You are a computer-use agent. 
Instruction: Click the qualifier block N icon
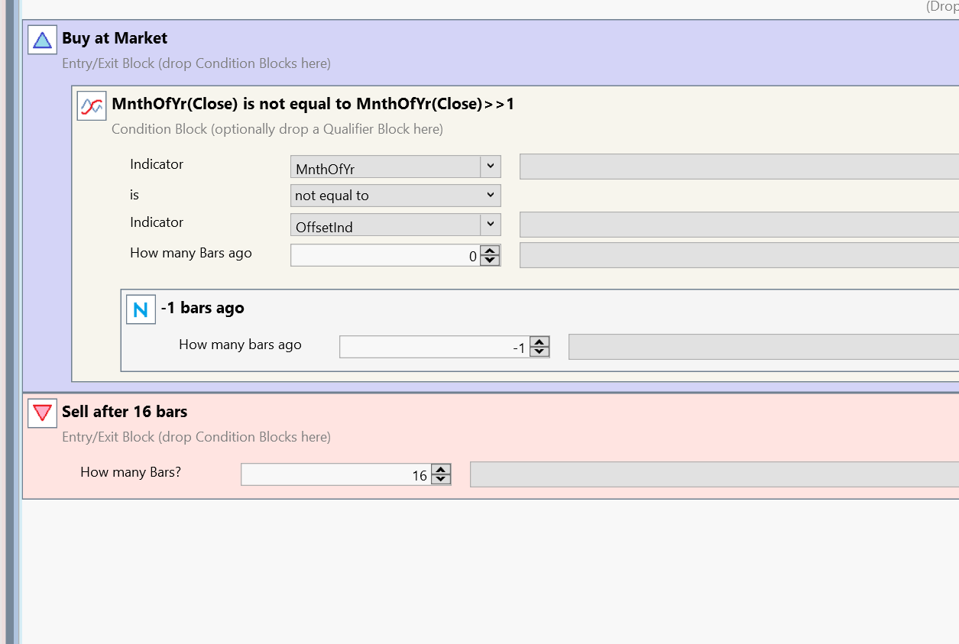[x=141, y=309]
